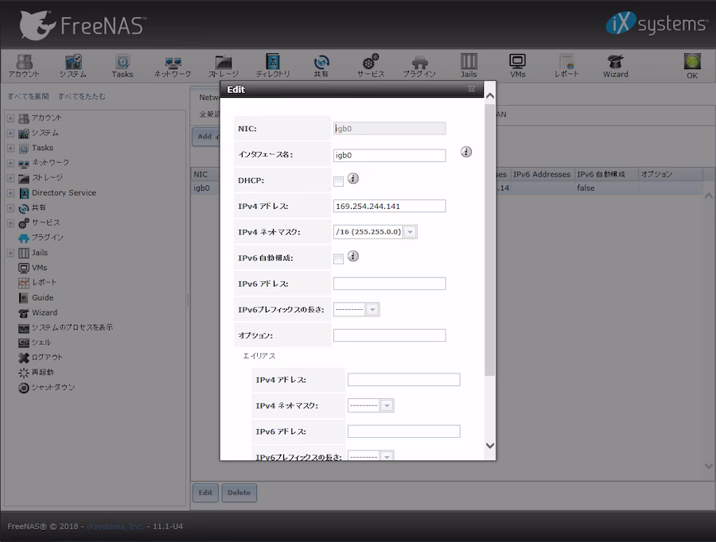Viewport: 716px width, 542px height.
Task: Toggle the DHCP checkbox
Action: pyautogui.click(x=338, y=181)
